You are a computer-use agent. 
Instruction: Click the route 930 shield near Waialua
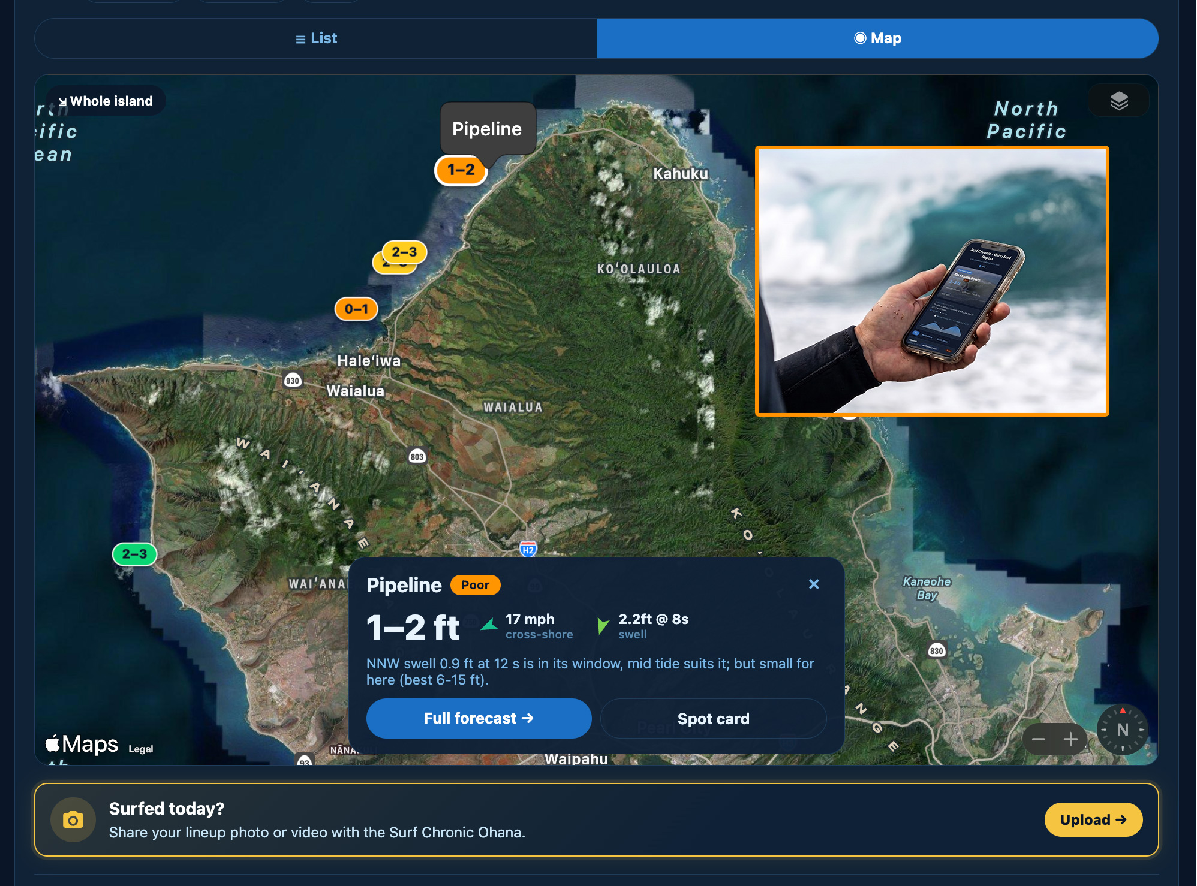[x=293, y=381]
